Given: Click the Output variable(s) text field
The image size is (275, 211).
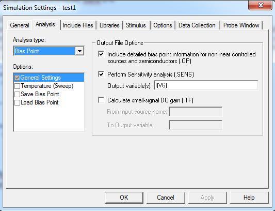Looking at the screenshot, I should (206, 85).
